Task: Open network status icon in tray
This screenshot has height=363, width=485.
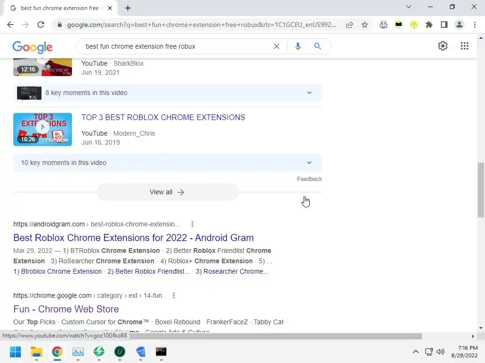Action: 429,352
